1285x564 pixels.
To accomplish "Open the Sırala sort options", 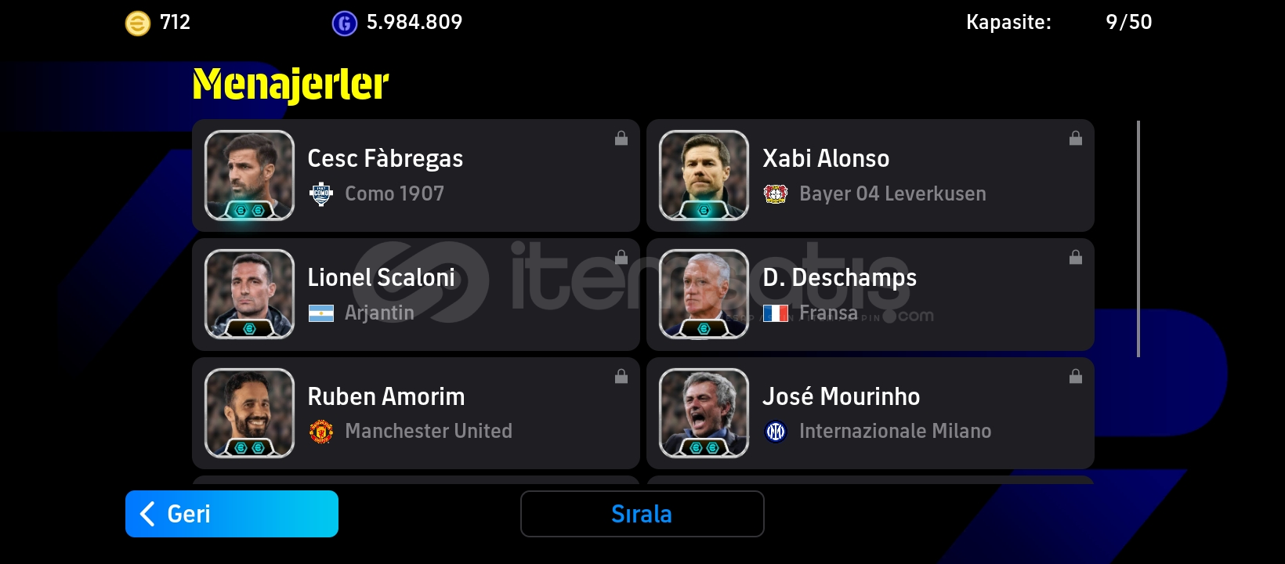I will pos(642,514).
